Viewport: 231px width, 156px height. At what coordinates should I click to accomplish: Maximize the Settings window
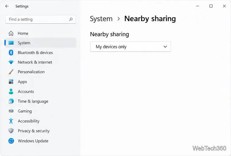click(x=211, y=6)
